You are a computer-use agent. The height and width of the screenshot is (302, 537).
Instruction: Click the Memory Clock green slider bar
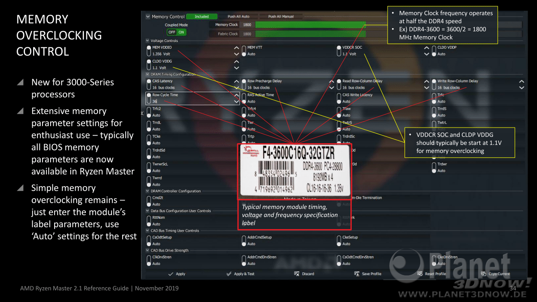tap(311, 25)
